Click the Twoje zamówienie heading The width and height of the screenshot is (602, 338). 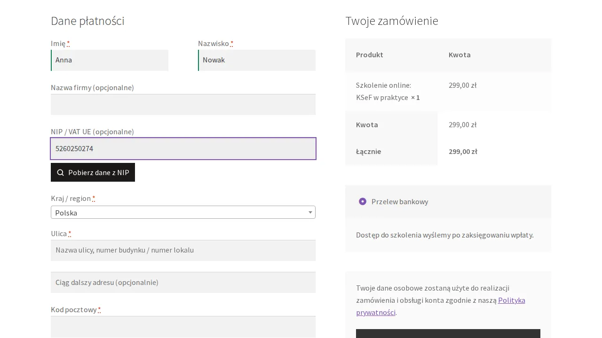392,21
